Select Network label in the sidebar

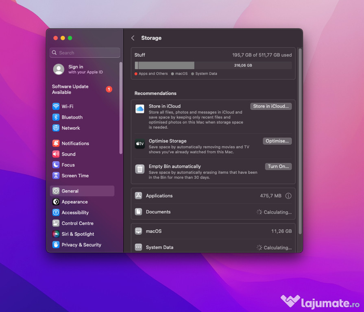[x=71, y=128]
